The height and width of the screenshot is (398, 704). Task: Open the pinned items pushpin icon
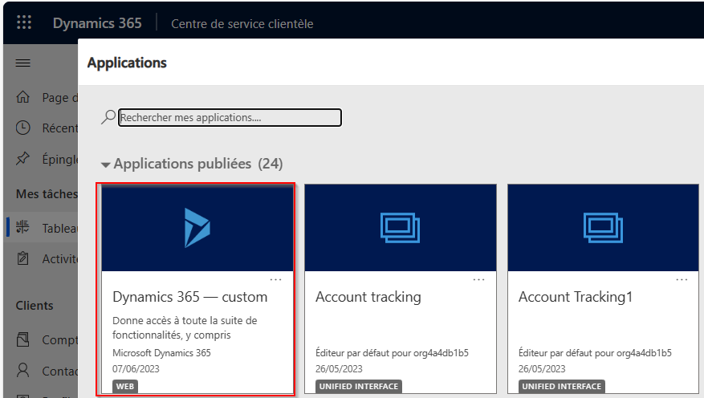(22, 158)
